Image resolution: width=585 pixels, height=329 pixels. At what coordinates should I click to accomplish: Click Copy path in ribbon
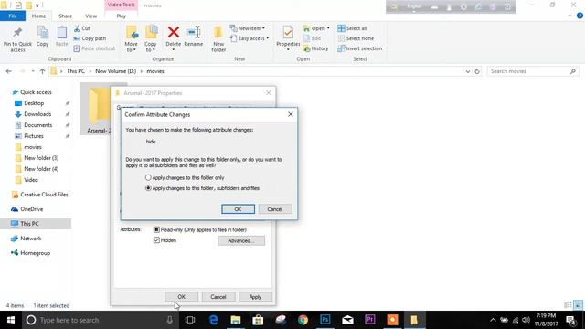click(90, 38)
